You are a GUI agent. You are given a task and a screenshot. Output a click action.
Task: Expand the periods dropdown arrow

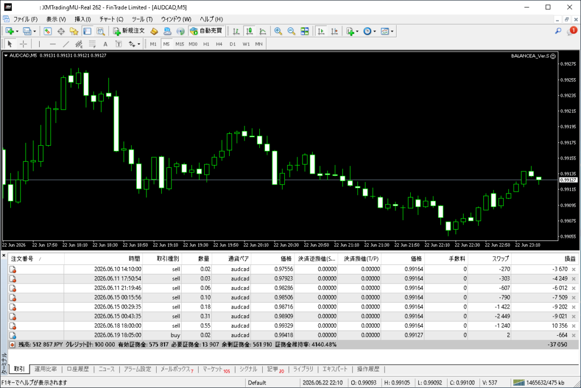[374, 31]
